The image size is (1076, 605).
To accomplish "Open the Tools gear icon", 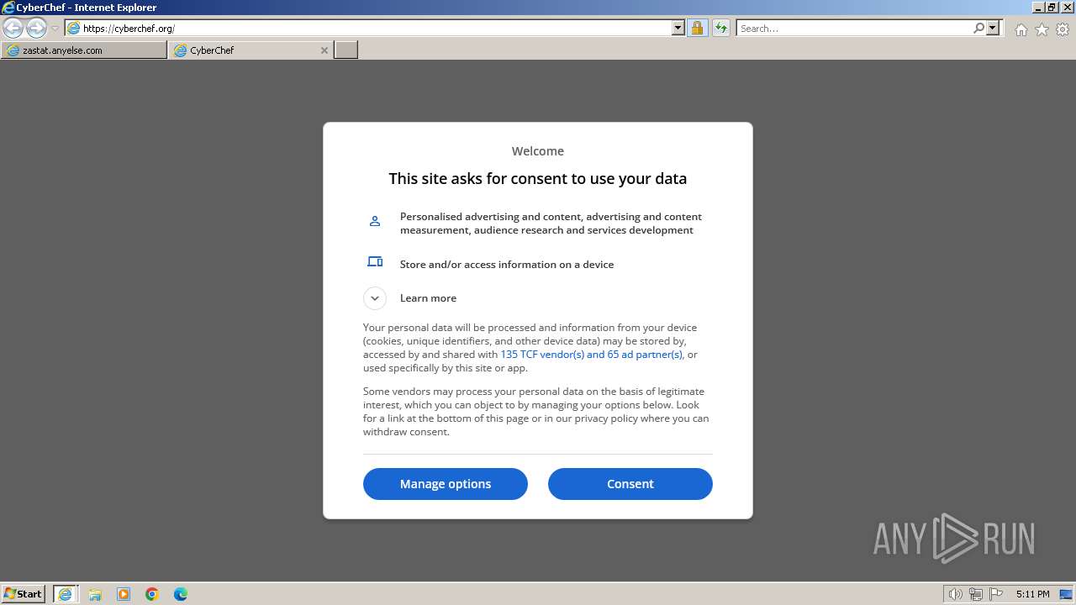I will [1063, 29].
